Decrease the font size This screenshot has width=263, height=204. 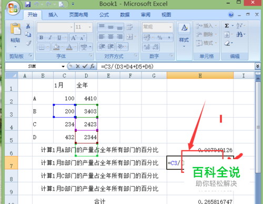[82, 37]
